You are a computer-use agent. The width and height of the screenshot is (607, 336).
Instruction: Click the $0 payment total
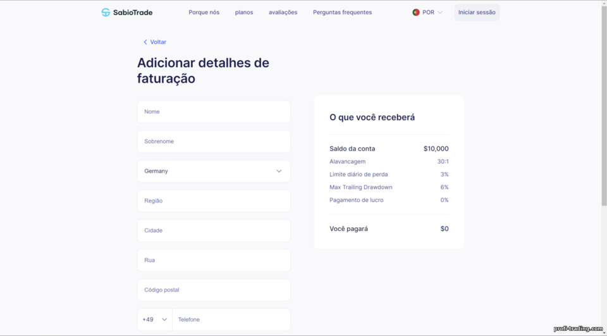pos(445,228)
